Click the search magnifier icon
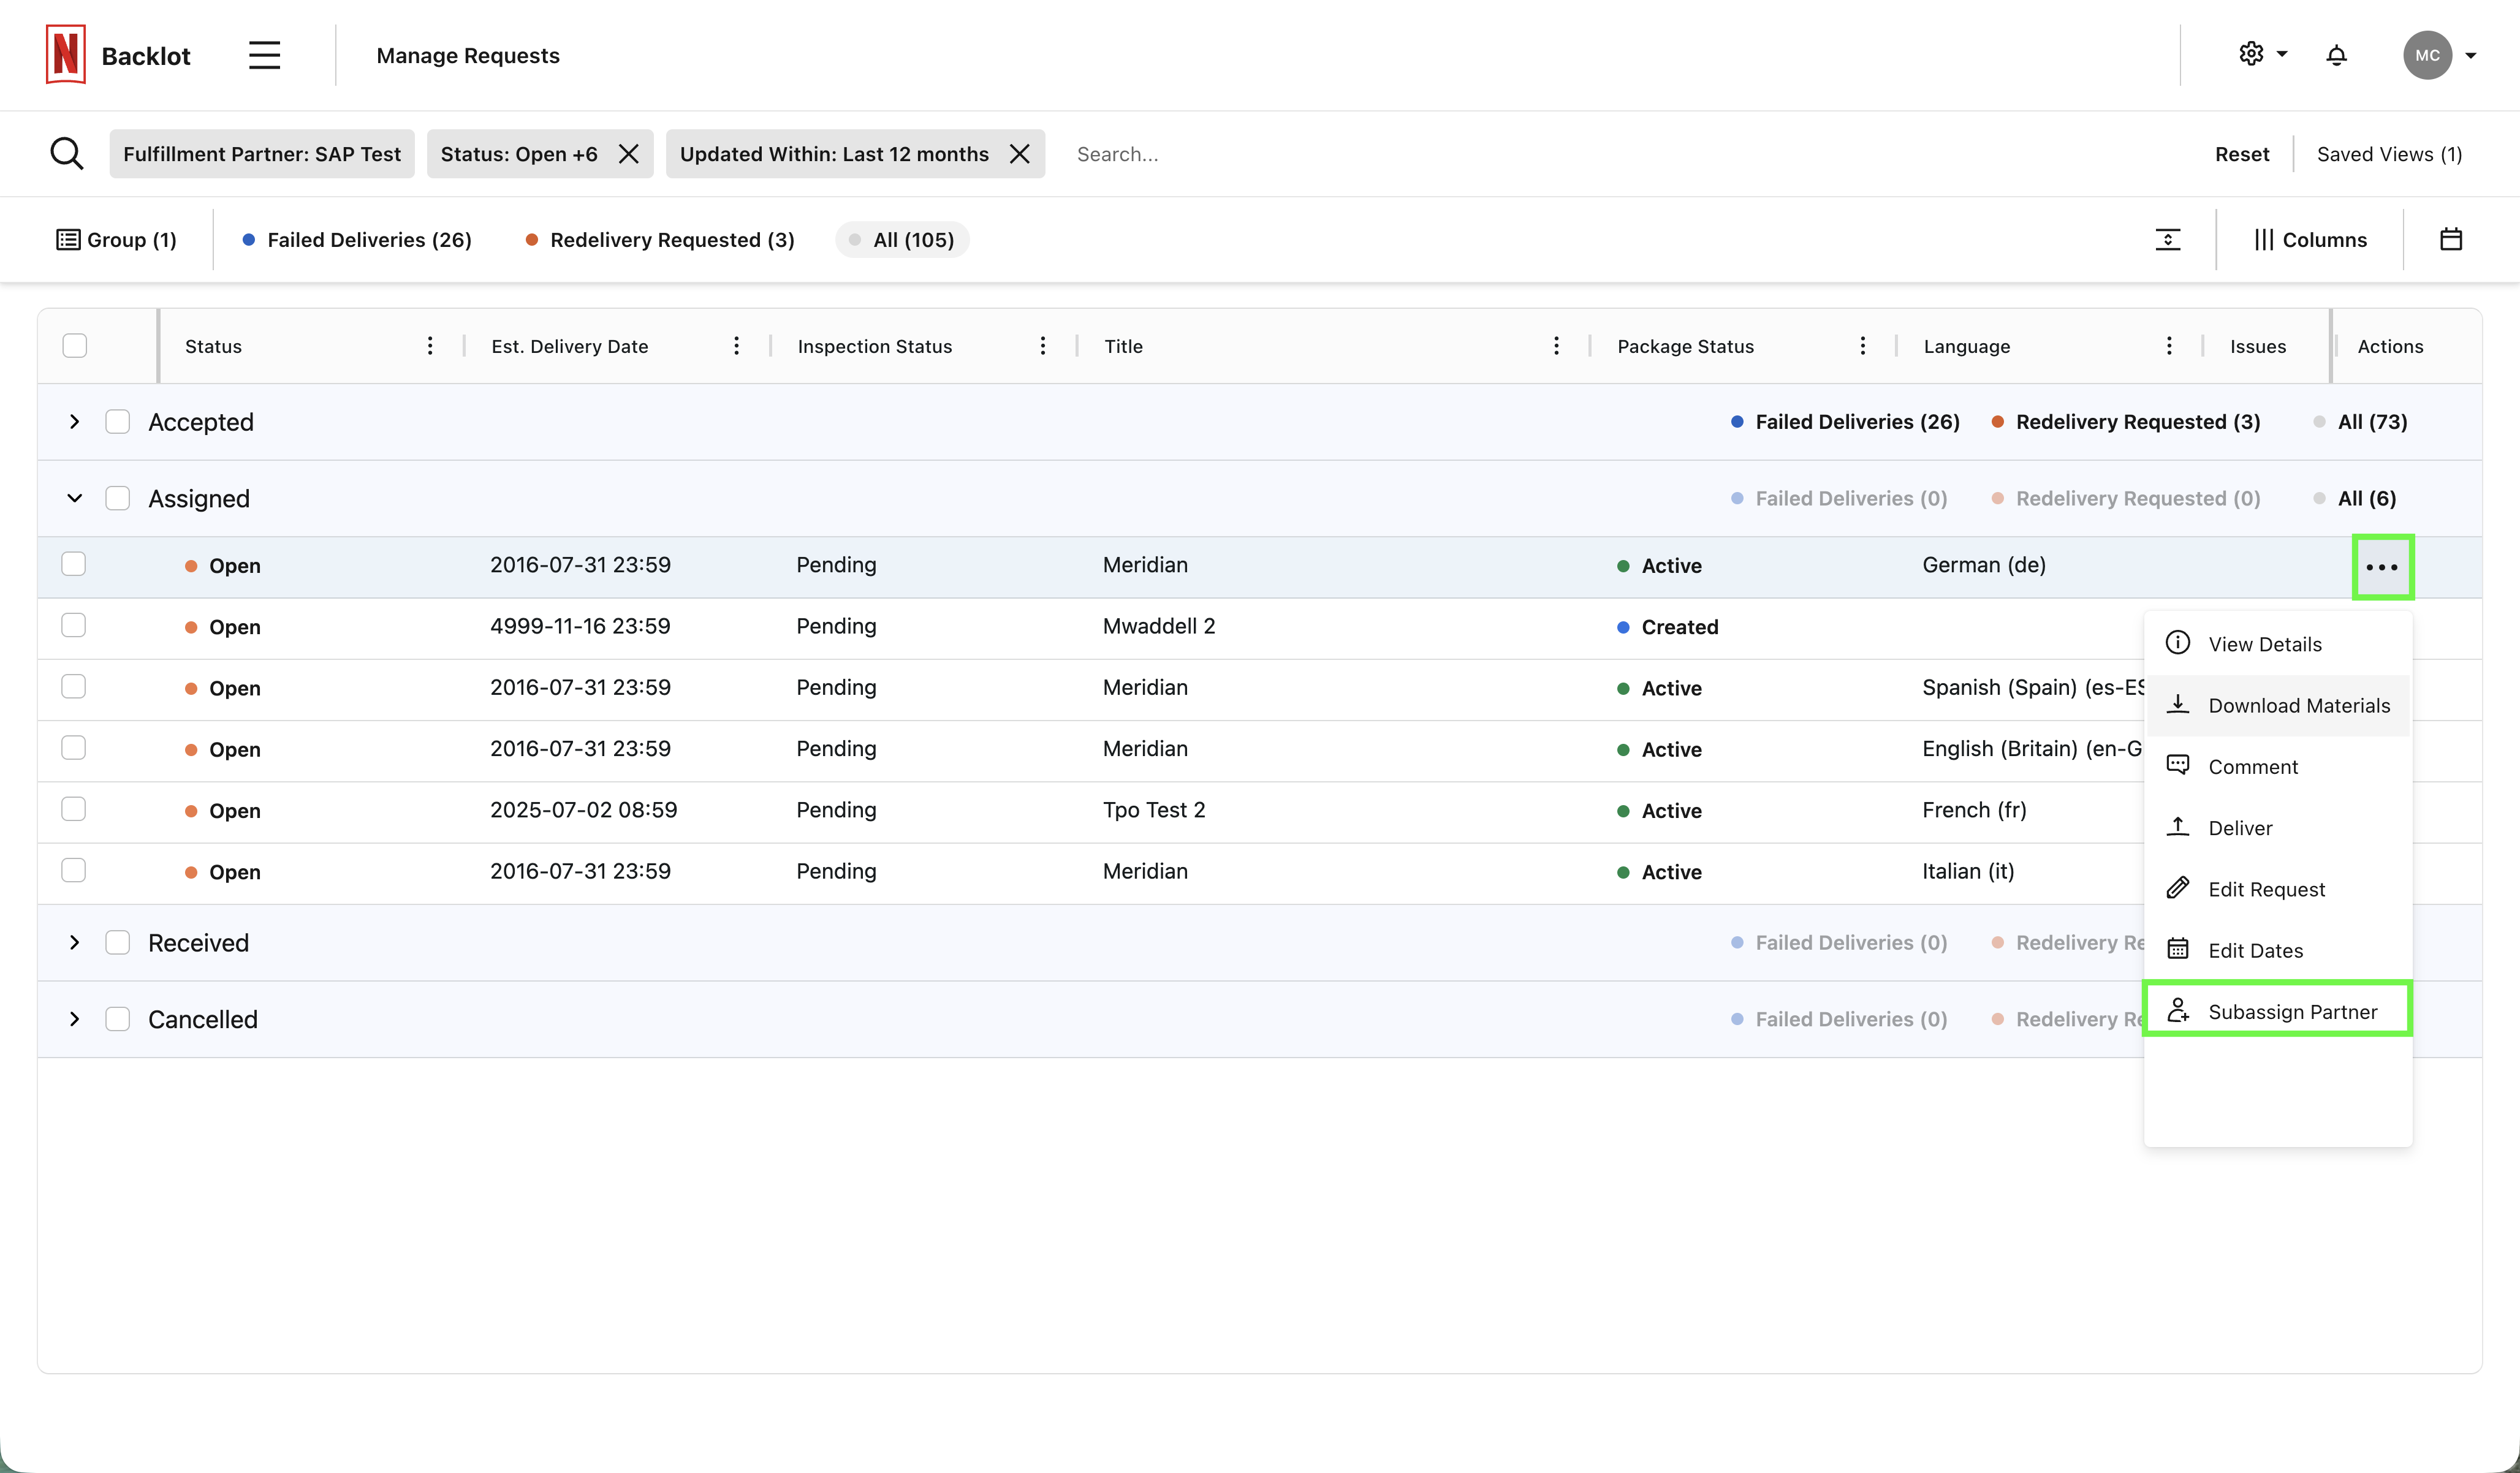Viewport: 2520px width, 1473px height. tap(67, 154)
